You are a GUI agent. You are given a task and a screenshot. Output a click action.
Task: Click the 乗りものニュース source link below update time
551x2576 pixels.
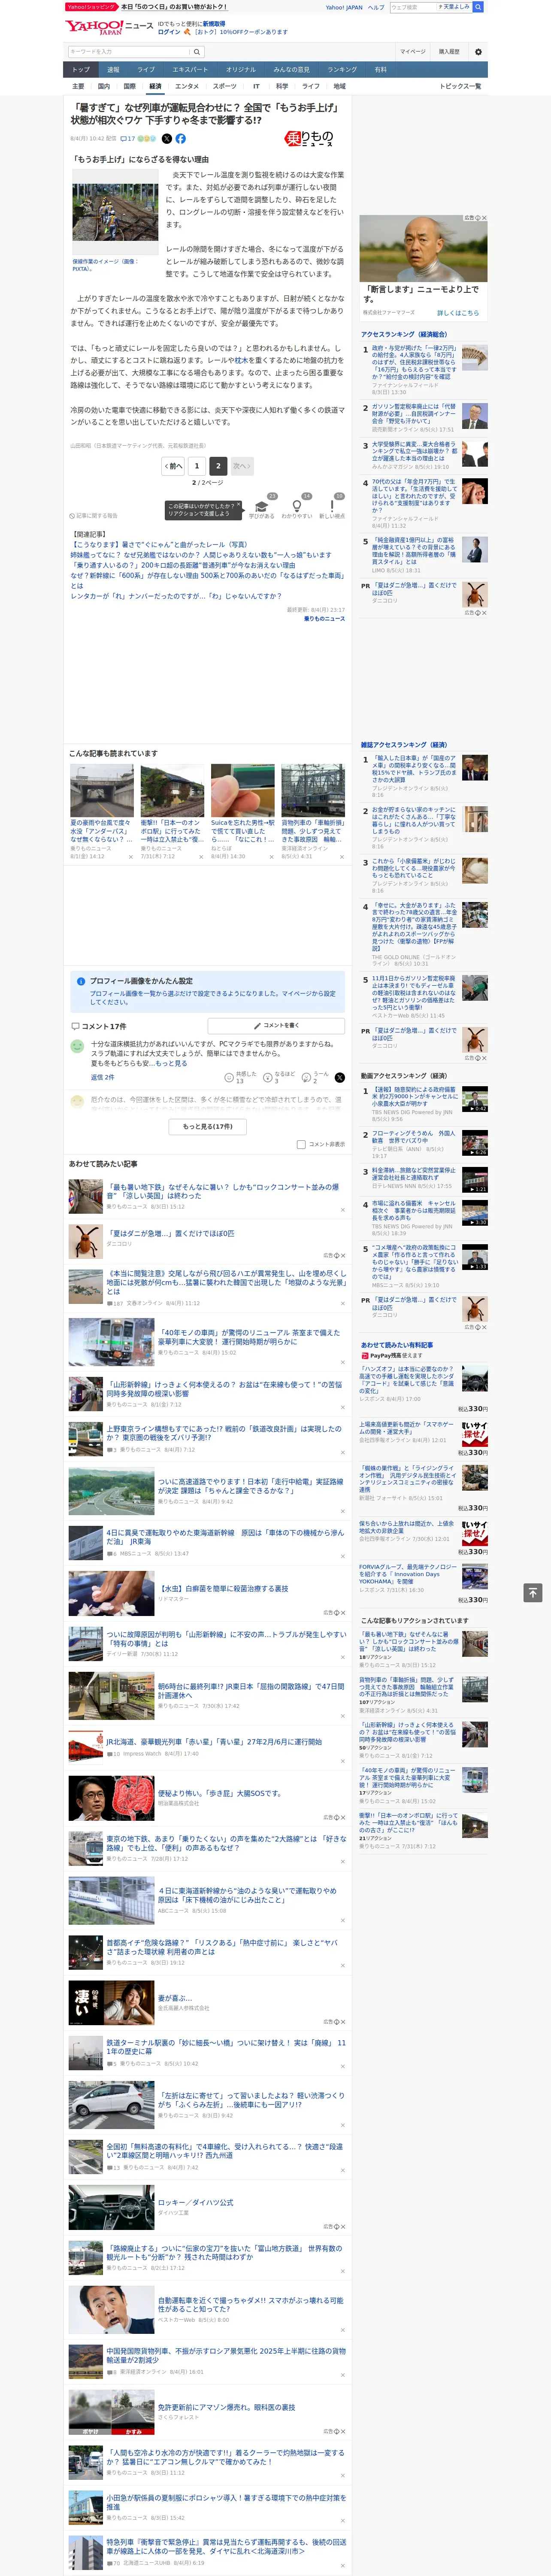coord(324,619)
